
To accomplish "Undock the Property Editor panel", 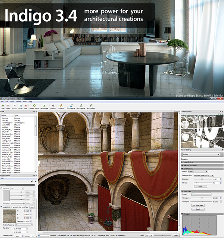I will 34,176.
